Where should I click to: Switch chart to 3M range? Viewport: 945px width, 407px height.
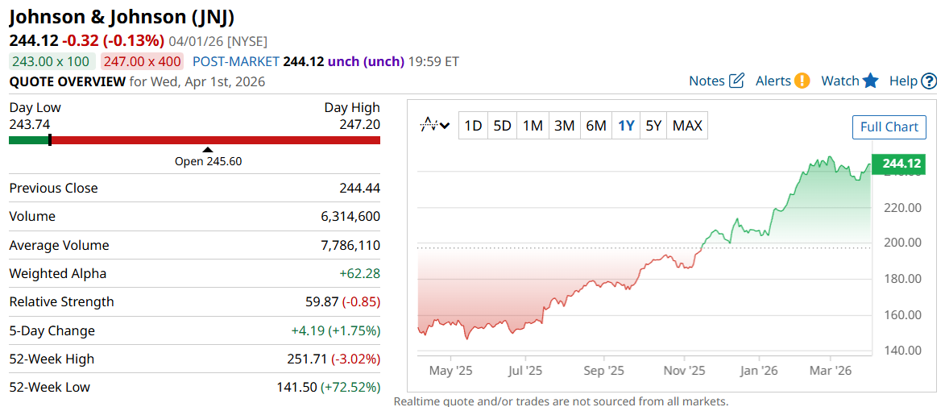tap(564, 126)
